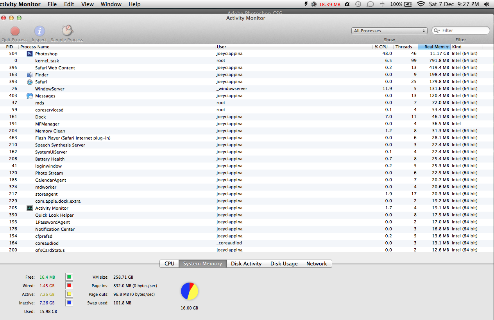This screenshot has width=494, height=320.
Task: Click the Photoshop app icon in process list
Action: [x=30, y=54]
